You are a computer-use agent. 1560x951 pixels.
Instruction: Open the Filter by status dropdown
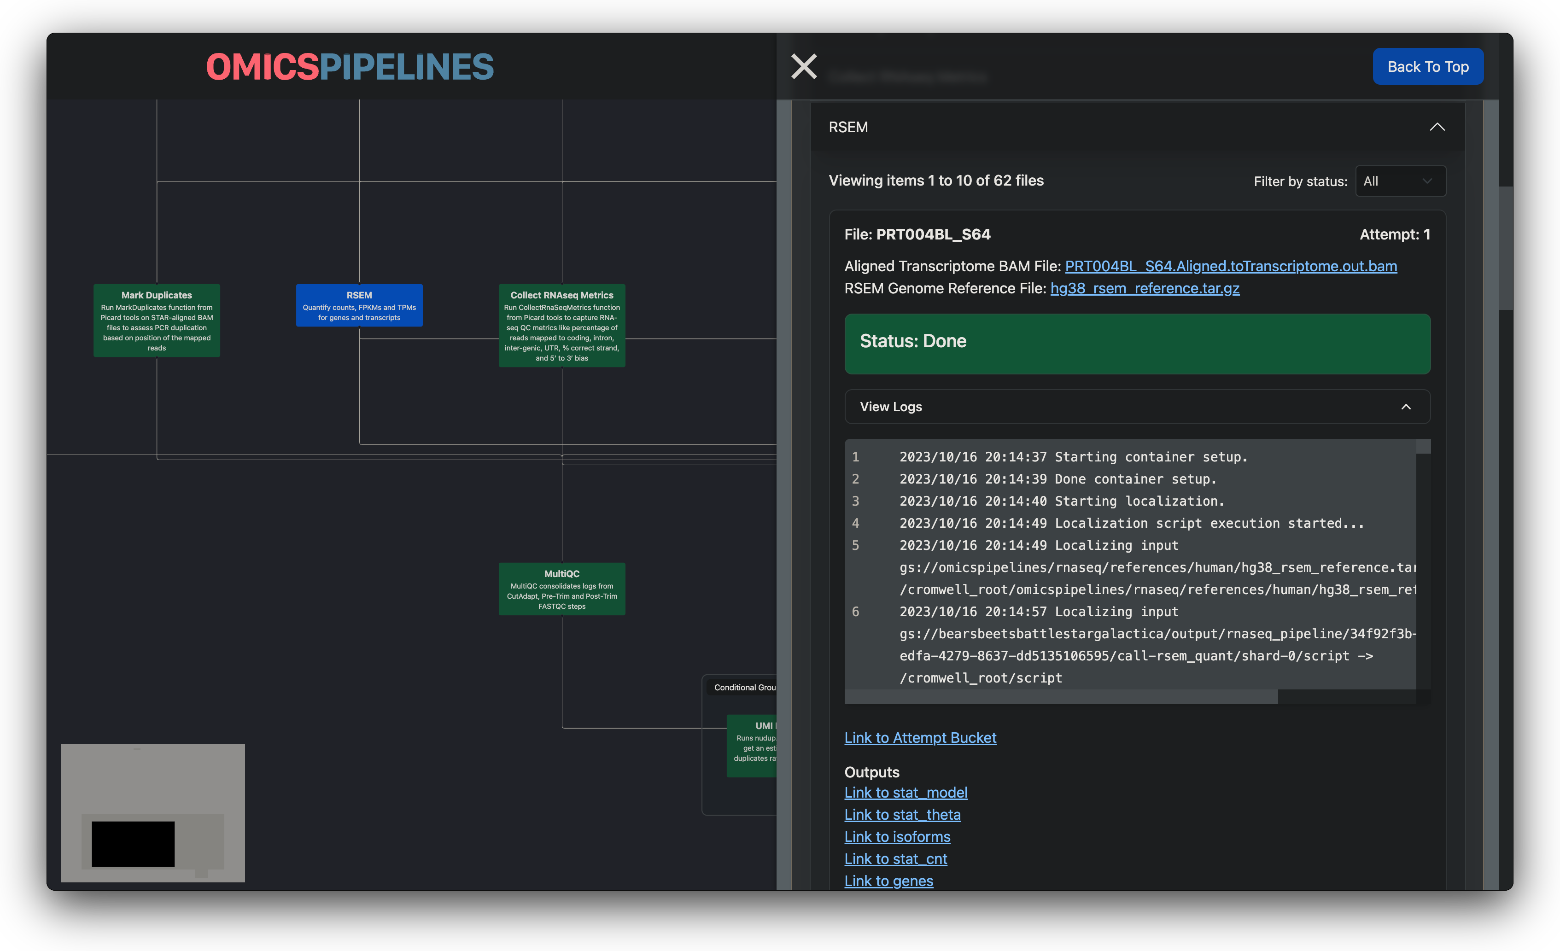1401,181
